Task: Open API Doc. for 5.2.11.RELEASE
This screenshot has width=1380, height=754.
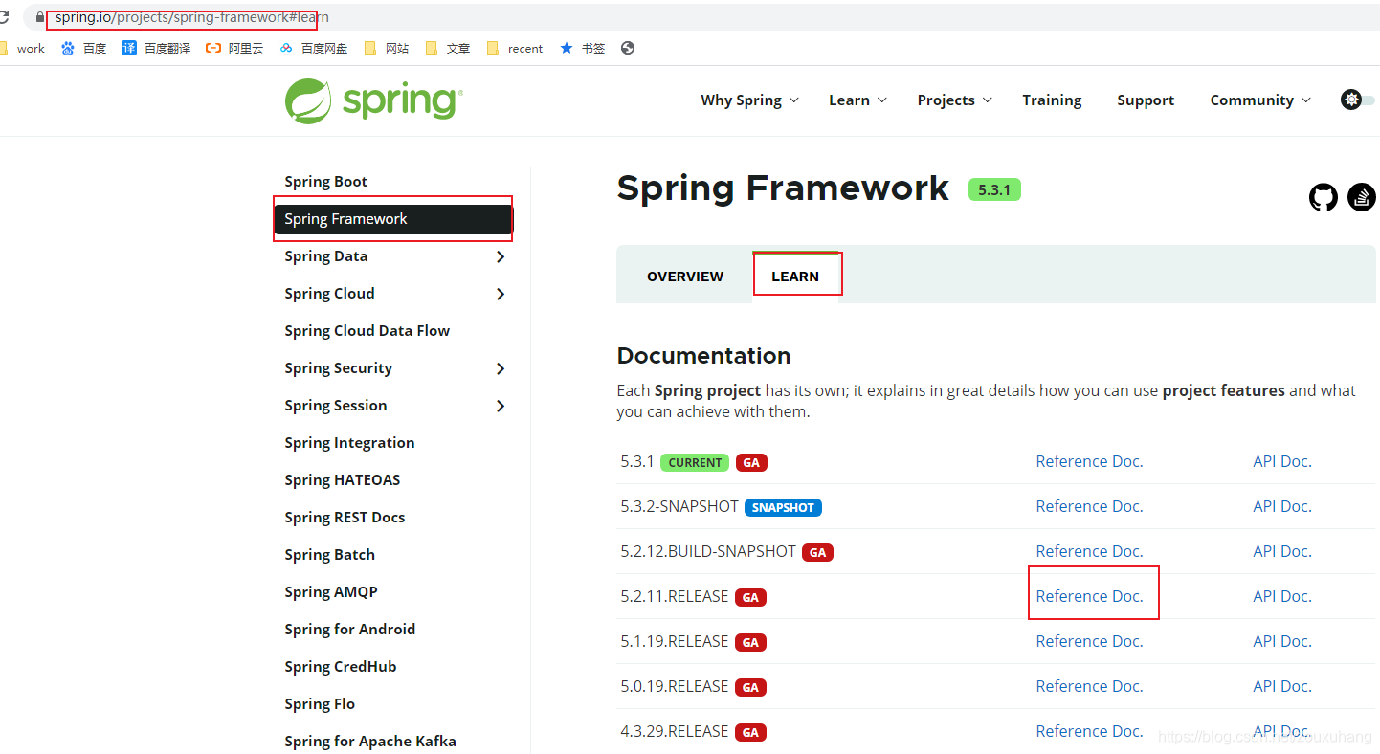Action: point(1282,596)
